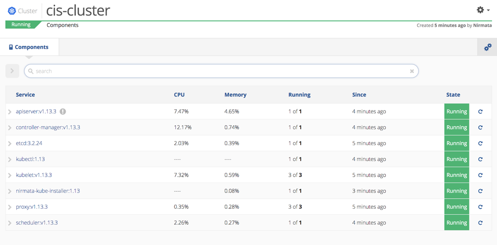This screenshot has height=245, width=497.
Task: Select the 12.17% CPU value for controller-manager
Action: tap(183, 127)
